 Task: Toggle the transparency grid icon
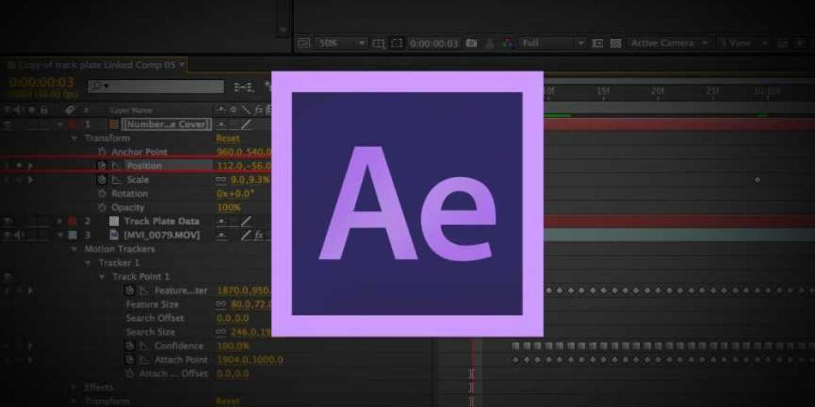[615, 43]
